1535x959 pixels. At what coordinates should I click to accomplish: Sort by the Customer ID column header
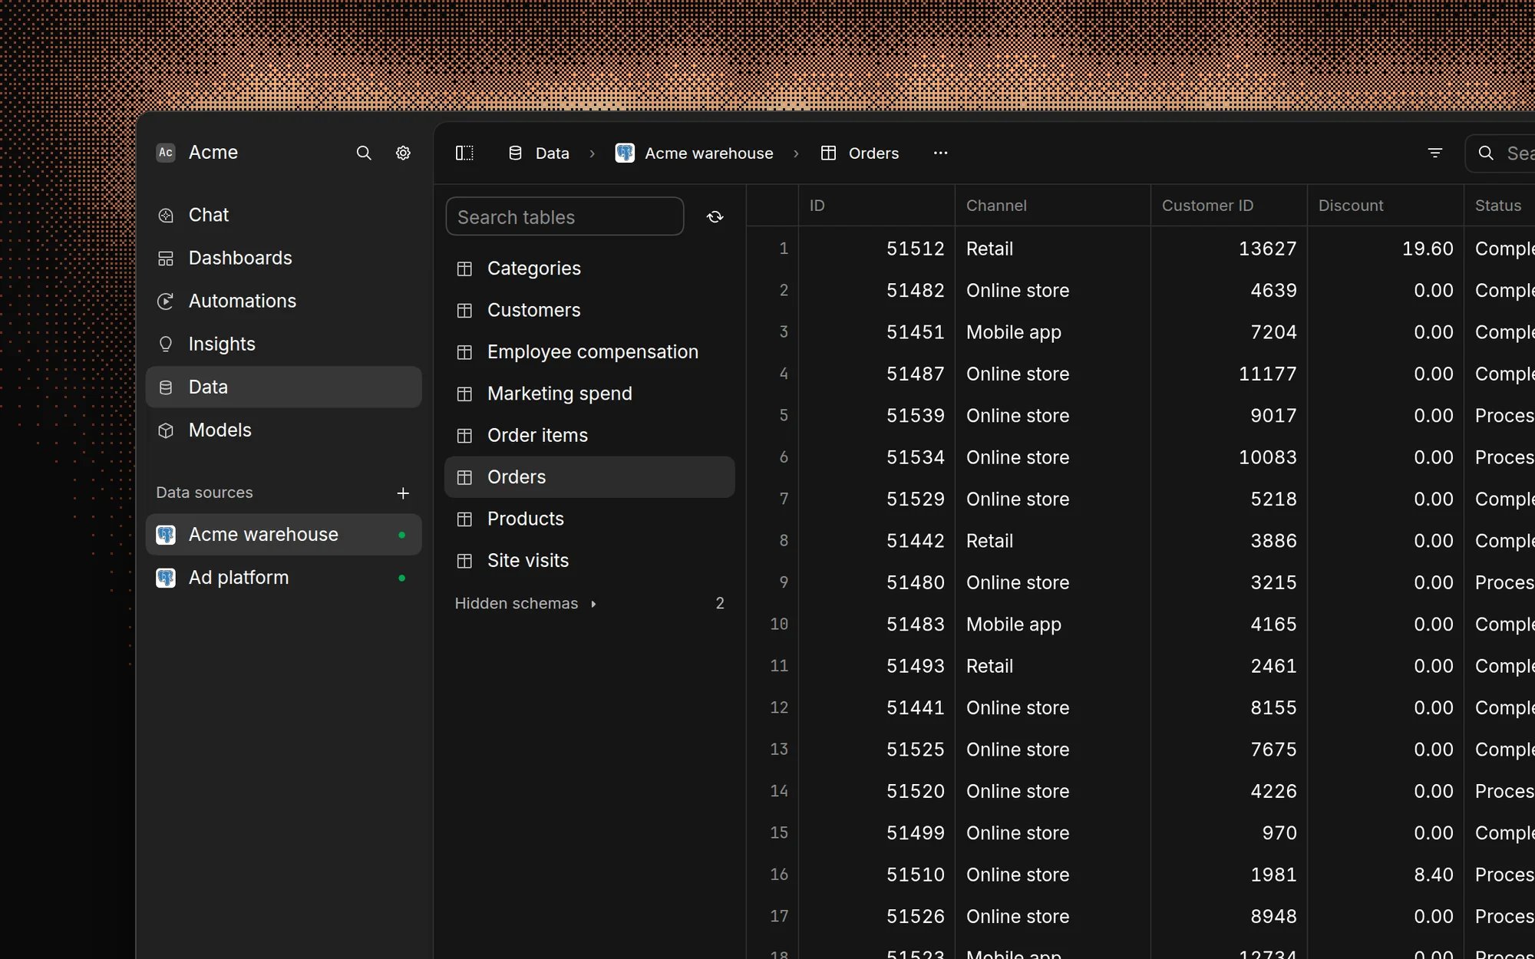tap(1207, 206)
